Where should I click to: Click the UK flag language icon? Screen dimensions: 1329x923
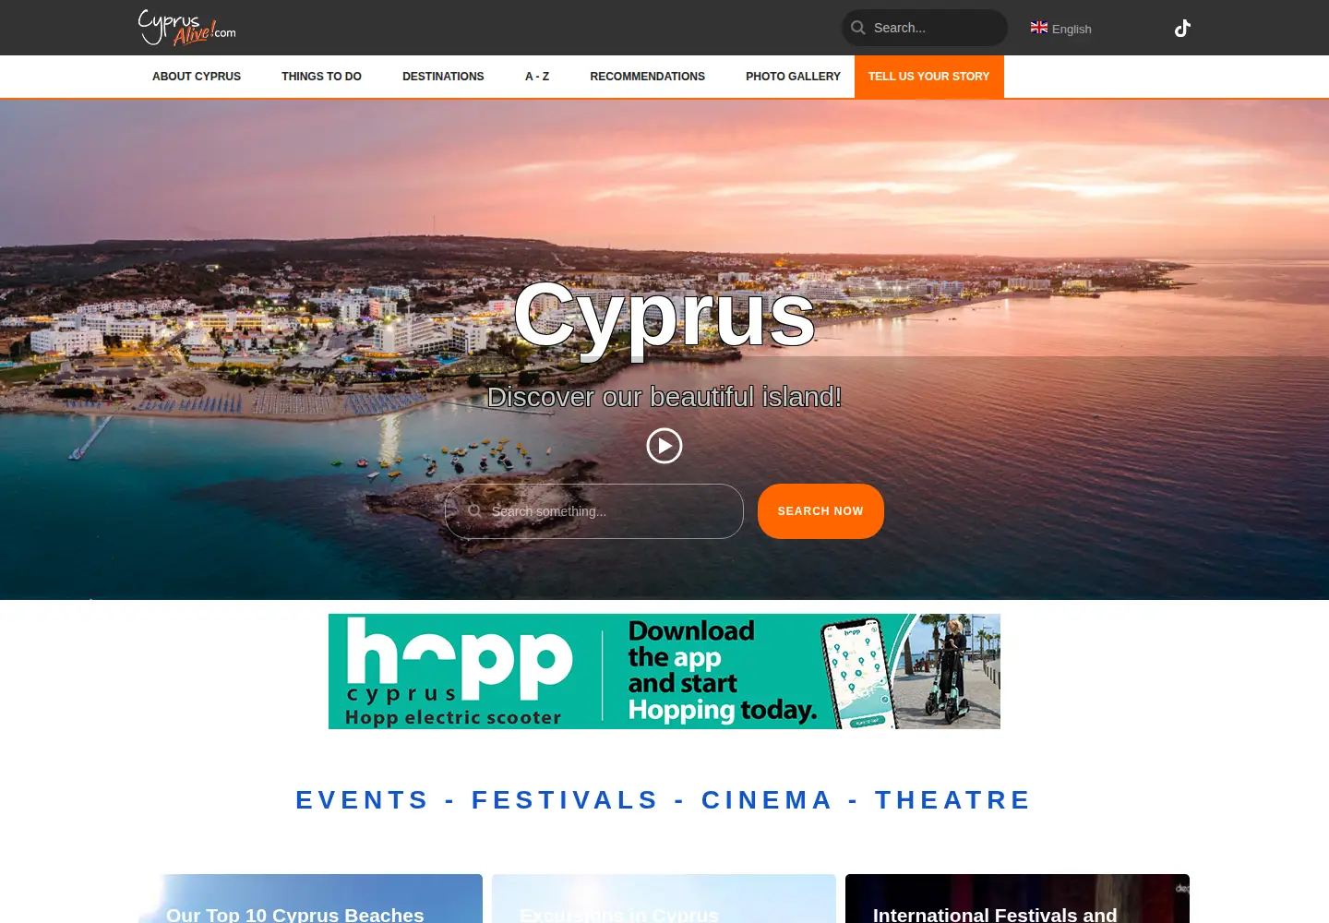(1039, 28)
